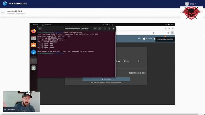Screen dimensions: 205x115
Task: Click the 21/tcp open ftp line
Action: [x=45, y=44]
